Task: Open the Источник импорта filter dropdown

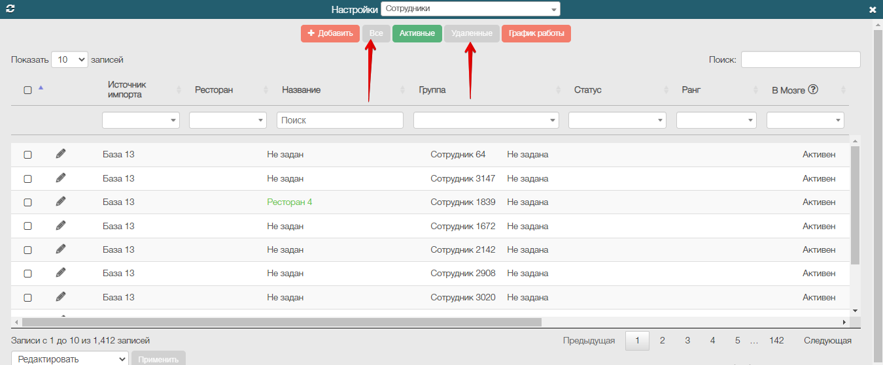Action: pyautogui.click(x=141, y=120)
